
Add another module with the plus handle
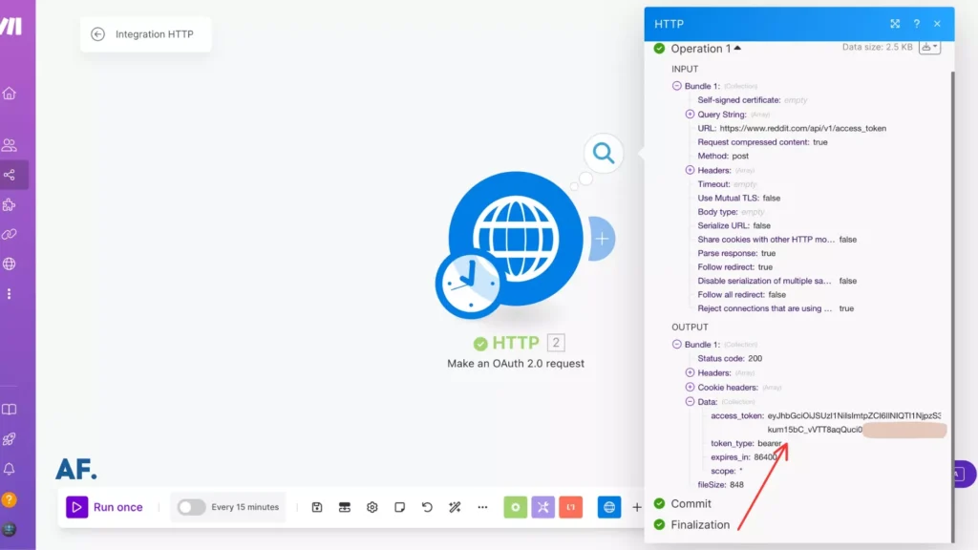[602, 238]
